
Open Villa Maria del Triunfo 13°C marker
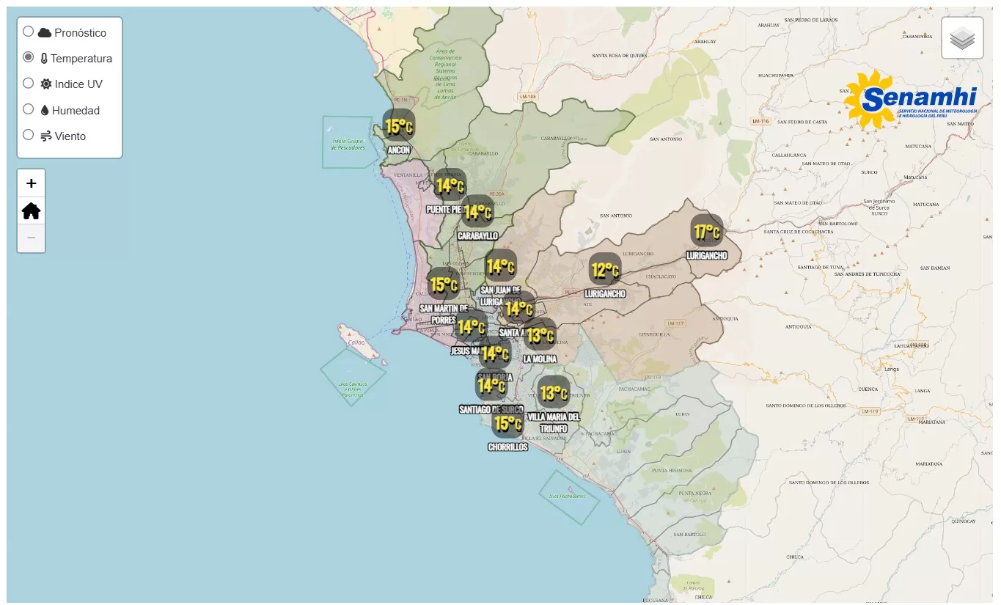point(553,393)
